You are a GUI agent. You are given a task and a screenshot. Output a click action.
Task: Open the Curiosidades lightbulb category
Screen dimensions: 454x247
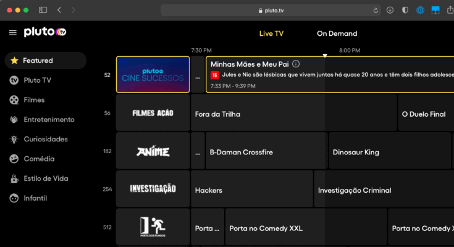click(39, 140)
